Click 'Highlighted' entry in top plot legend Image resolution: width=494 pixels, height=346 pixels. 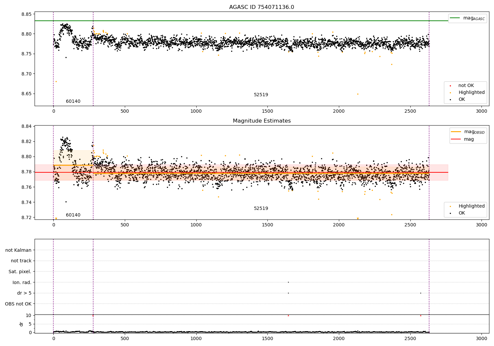[471, 93]
